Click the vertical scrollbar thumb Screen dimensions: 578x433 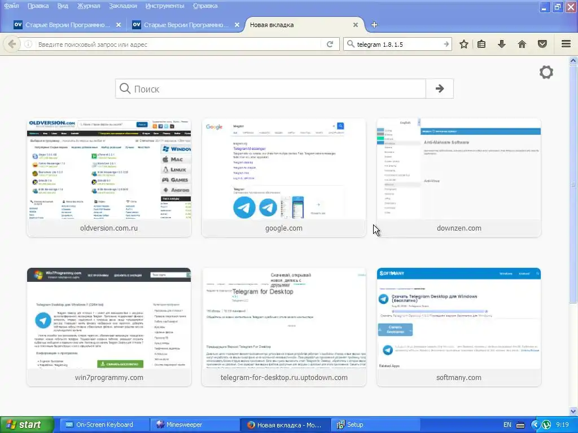pyautogui.click(x=573, y=184)
